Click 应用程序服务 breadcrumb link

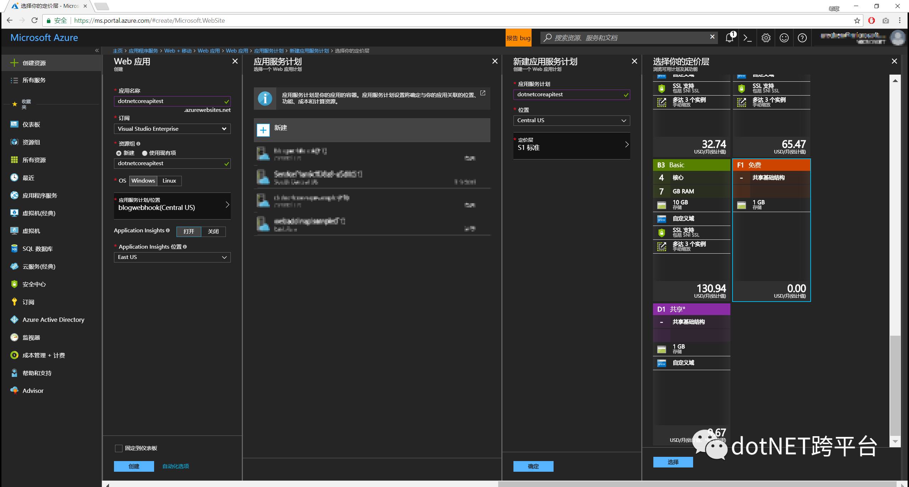143,51
